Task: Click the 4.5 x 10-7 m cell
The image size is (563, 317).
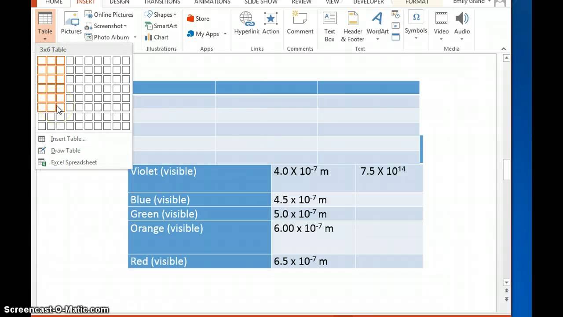Action: pyautogui.click(x=313, y=199)
